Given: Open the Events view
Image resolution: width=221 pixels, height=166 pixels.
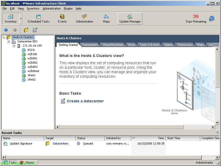Looking at the screenshot, I should [62, 19].
